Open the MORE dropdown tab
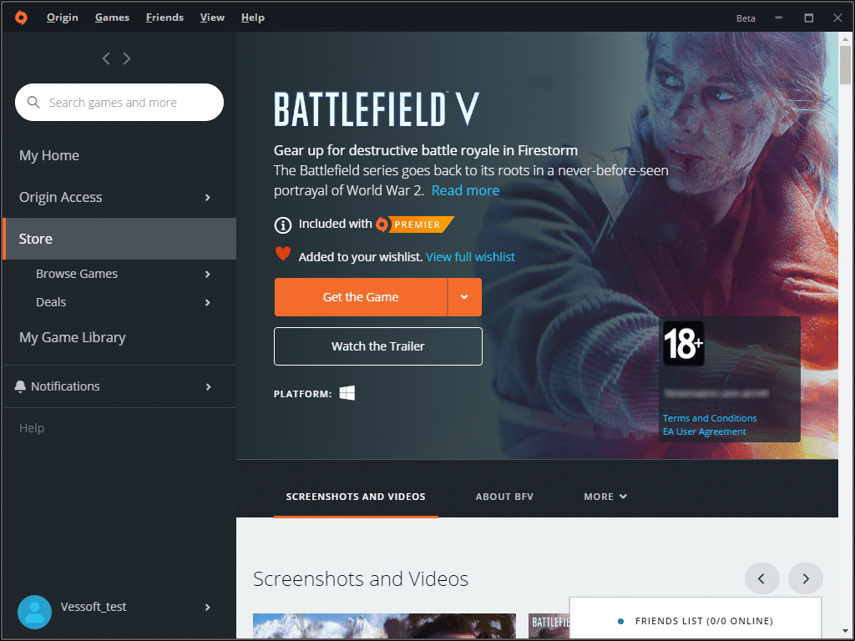Image resolution: width=855 pixels, height=641 pixels. point(605,497)
